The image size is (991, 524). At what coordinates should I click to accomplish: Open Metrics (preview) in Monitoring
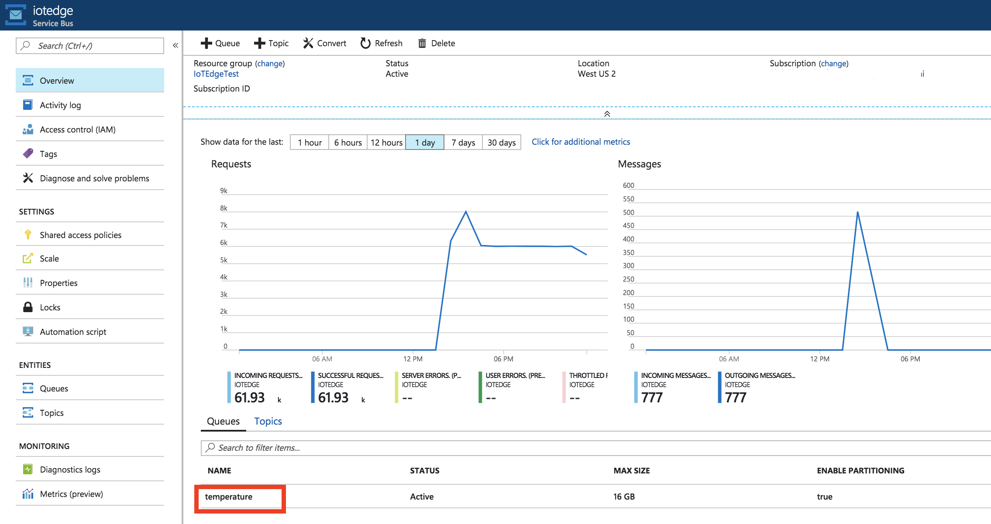pyautogui.click(x=90, y=493)
